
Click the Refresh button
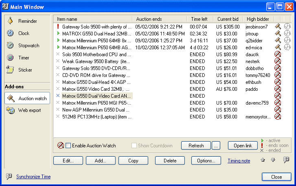point(196,146)
